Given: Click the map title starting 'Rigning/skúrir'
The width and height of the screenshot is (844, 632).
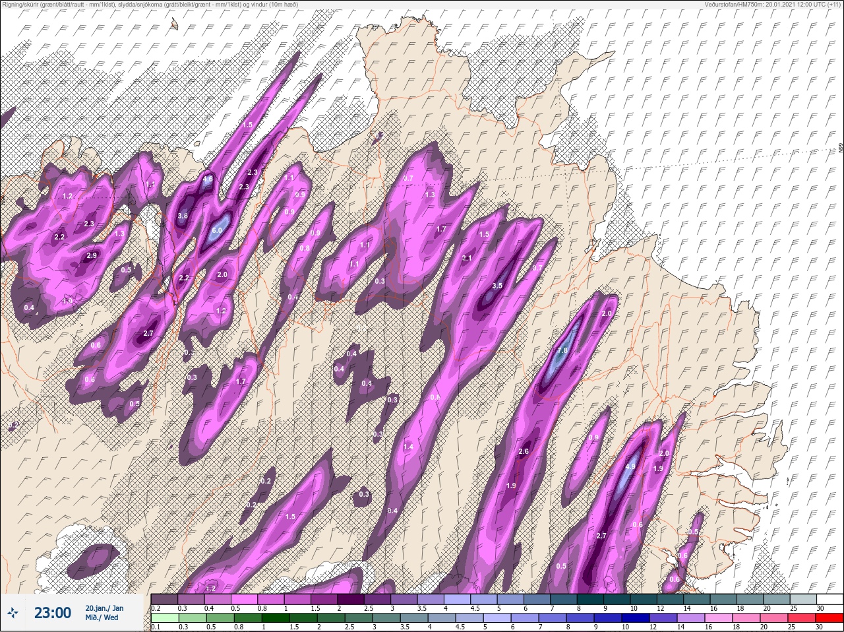Looking at the screenshot, I should coord(149,5).
